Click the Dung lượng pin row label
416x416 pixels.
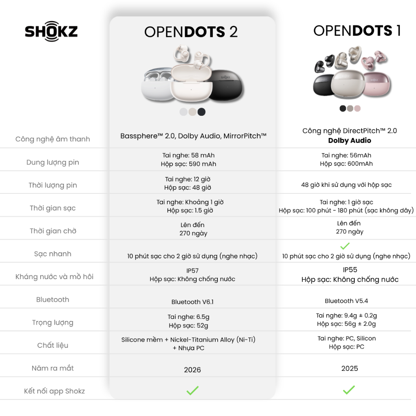(52, 162)
